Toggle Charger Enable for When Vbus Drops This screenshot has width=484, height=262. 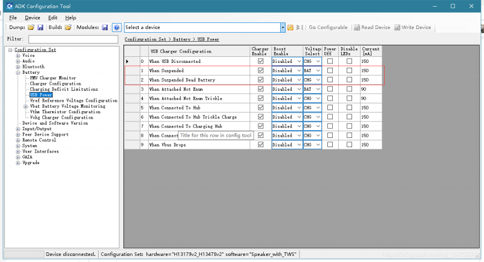tap(261, 145)
